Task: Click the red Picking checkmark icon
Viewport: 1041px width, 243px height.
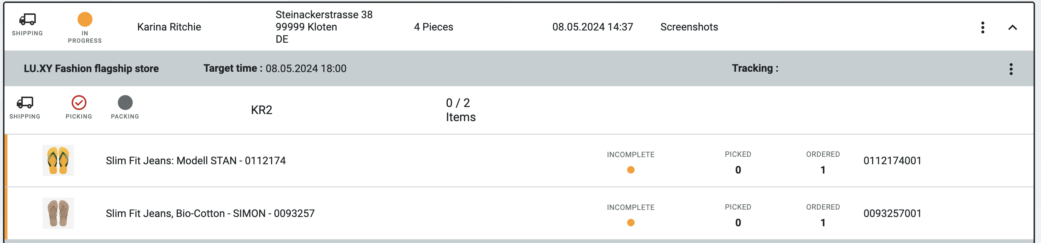Action: [x=79, y=103]
